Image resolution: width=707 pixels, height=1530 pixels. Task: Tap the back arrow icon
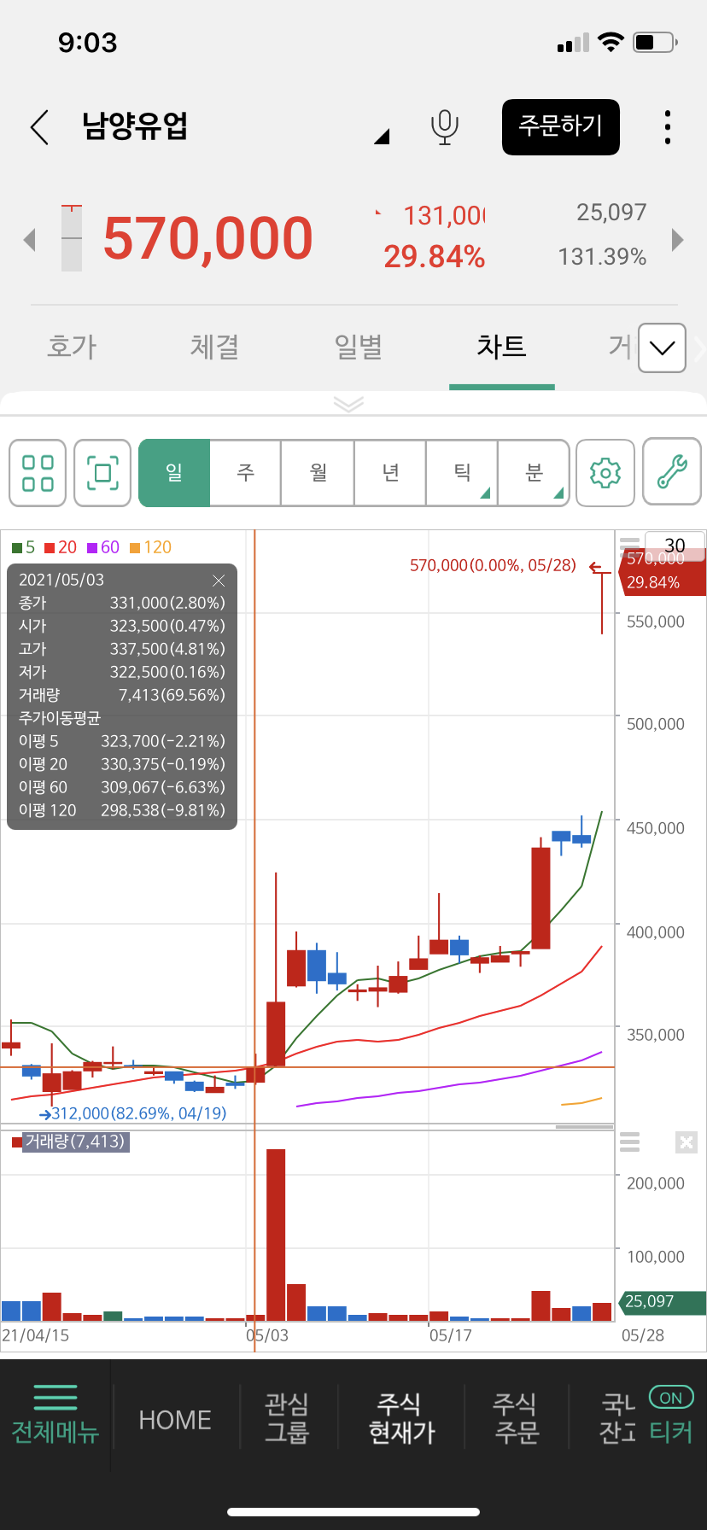pyautogui.click(x=39, y=127)
